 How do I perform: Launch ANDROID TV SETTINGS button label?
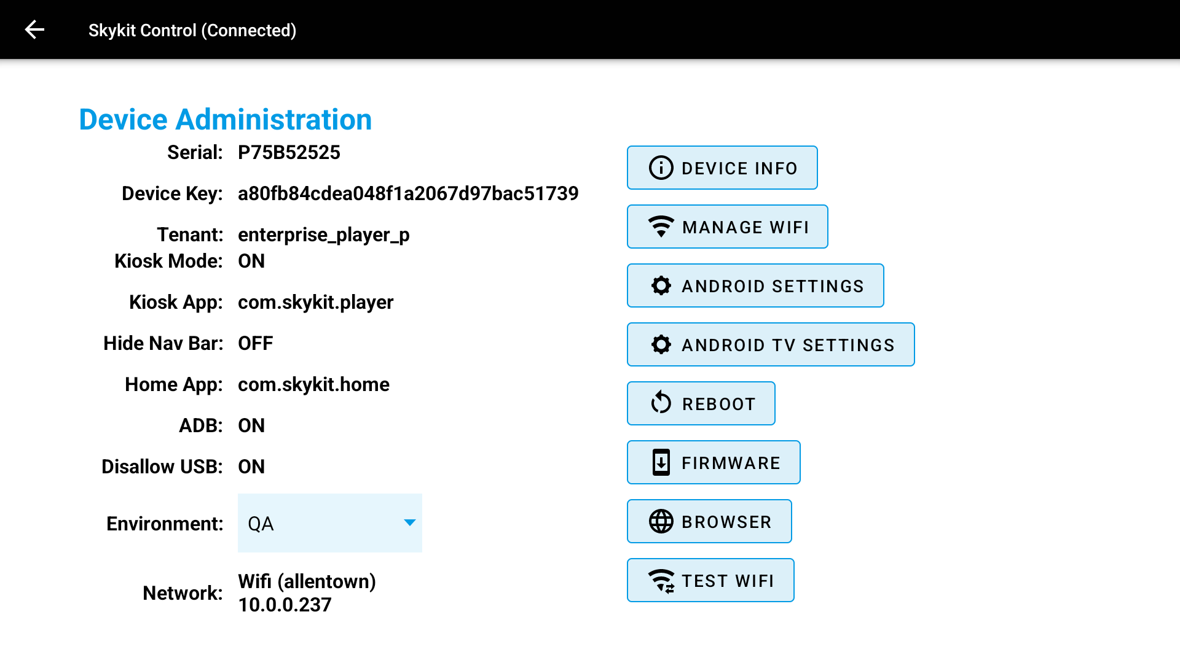click(788, 345)
